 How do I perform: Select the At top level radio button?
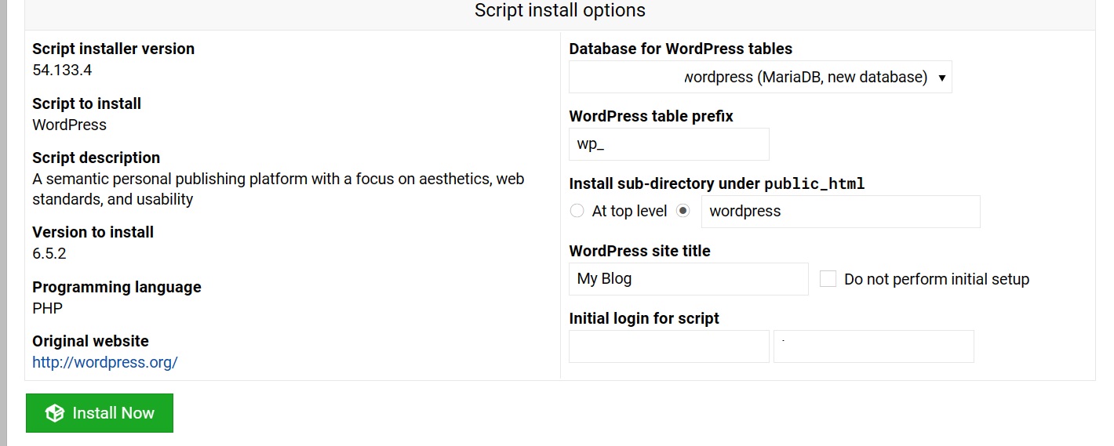point(577,211)
